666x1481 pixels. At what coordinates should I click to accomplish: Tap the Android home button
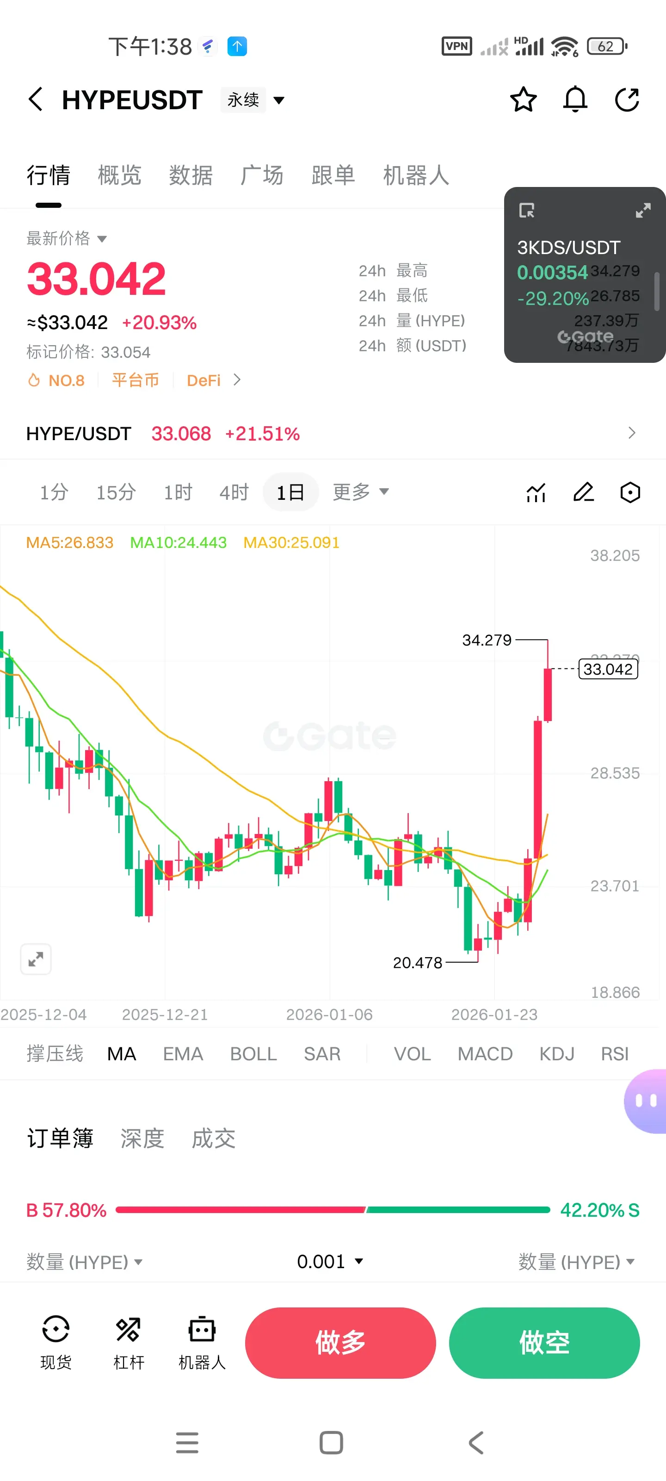[x=332, y=1443]
